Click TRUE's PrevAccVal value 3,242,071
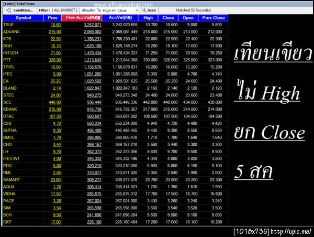 (93, 25)
